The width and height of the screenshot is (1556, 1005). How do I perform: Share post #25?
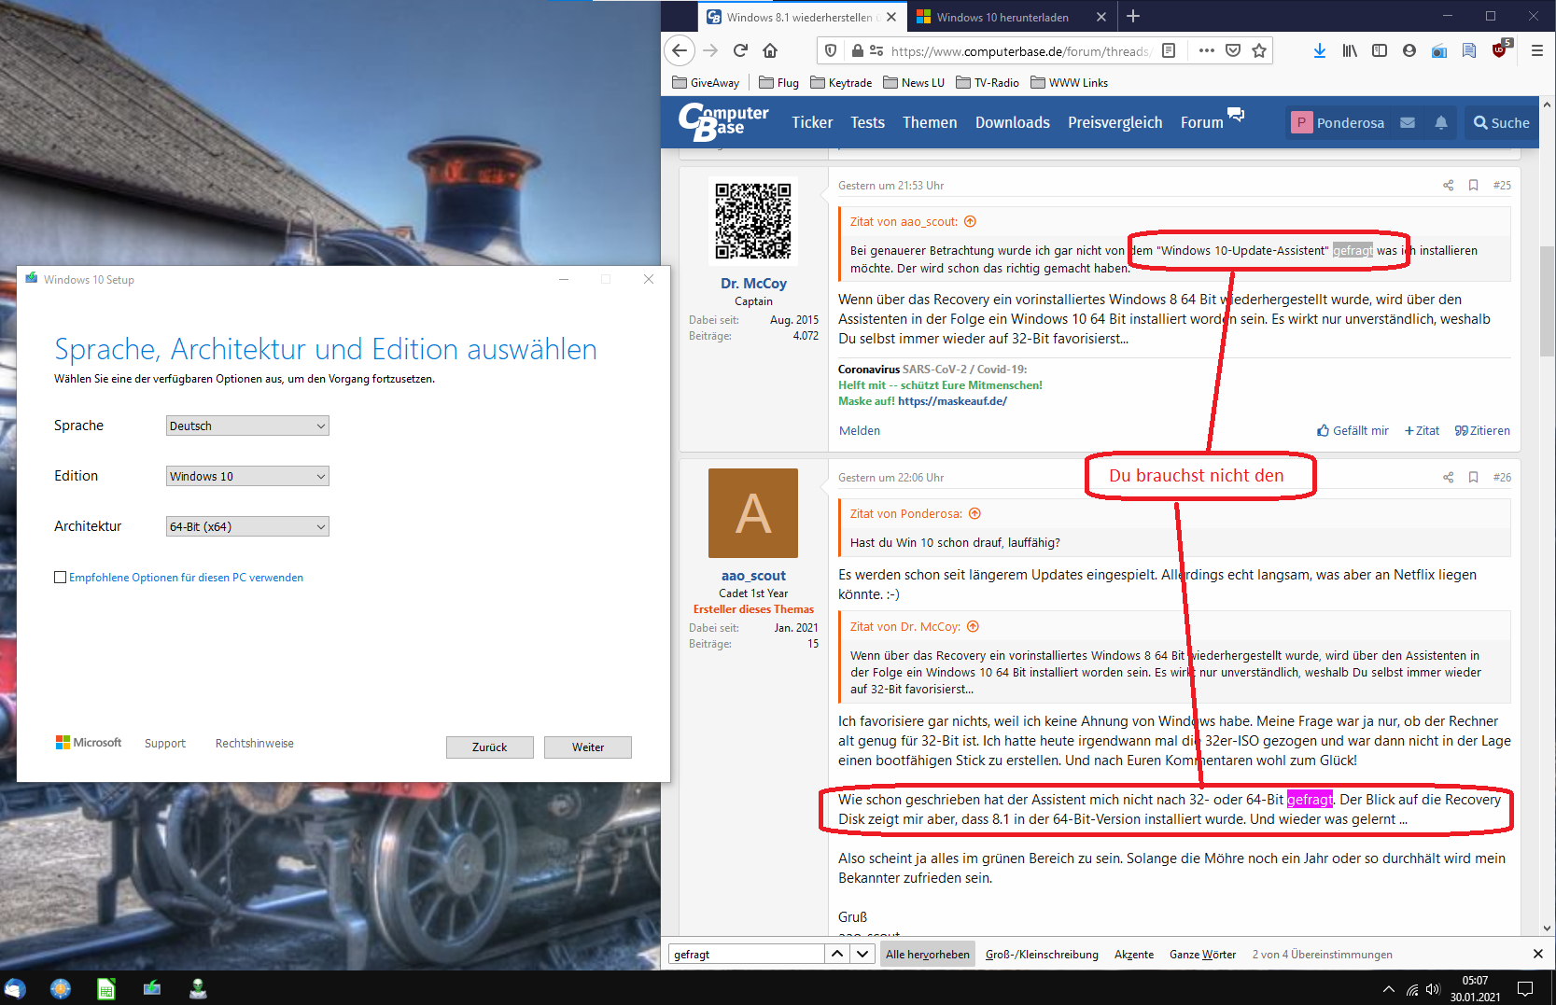coord(1448,185)
